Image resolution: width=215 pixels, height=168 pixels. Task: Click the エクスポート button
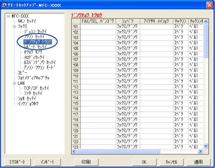point(18,162)
